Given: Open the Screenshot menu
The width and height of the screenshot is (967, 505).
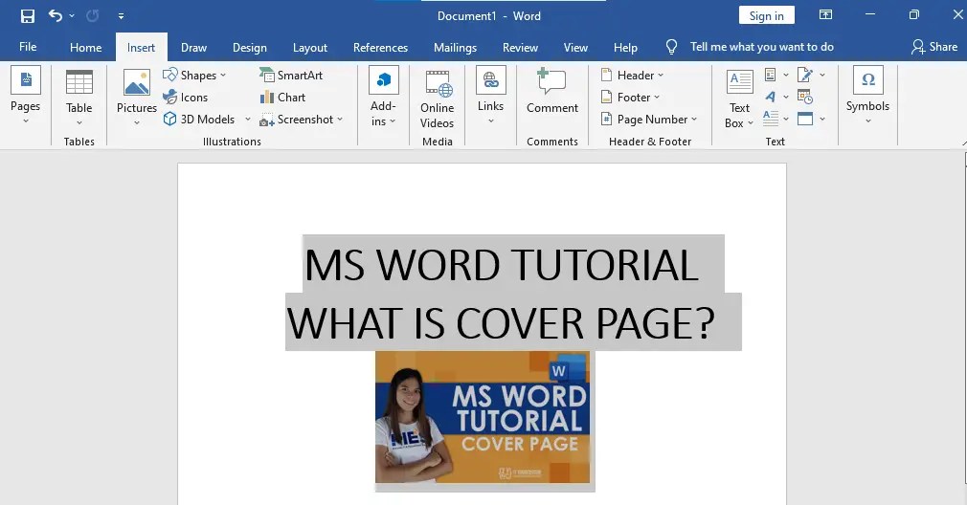Looking at the screenshot, I should tap(302, 120).
